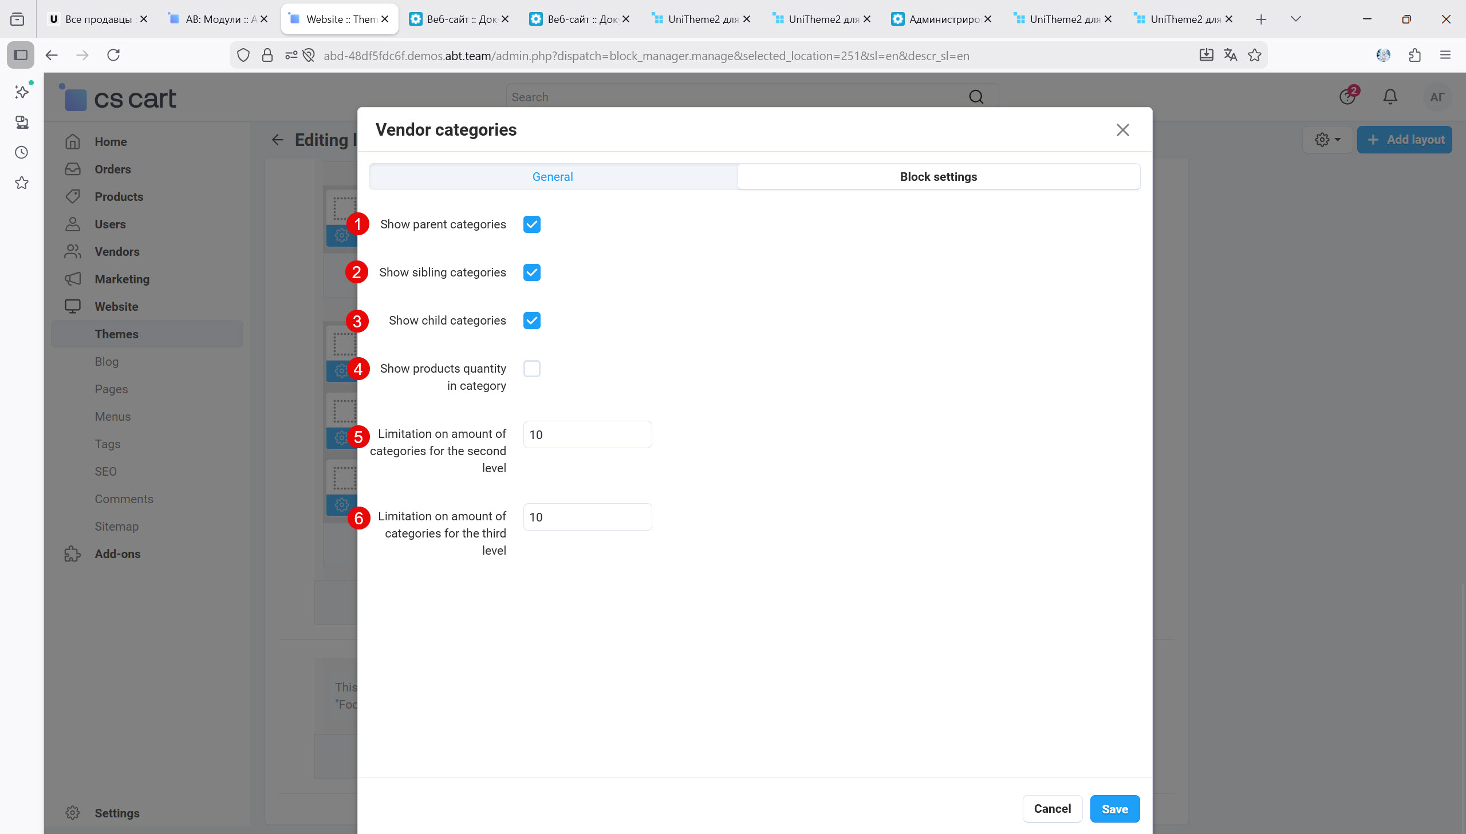The image size is (1466, 834).
Task: Click the Website monitor icon in sidebar
Action: 73,306
